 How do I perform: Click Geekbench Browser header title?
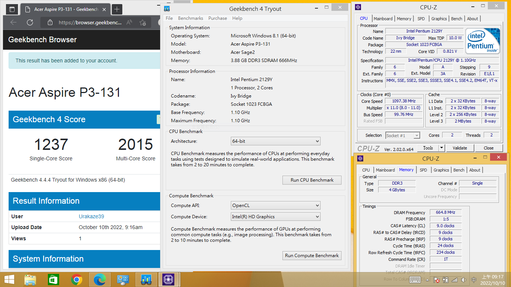point(42,40)
